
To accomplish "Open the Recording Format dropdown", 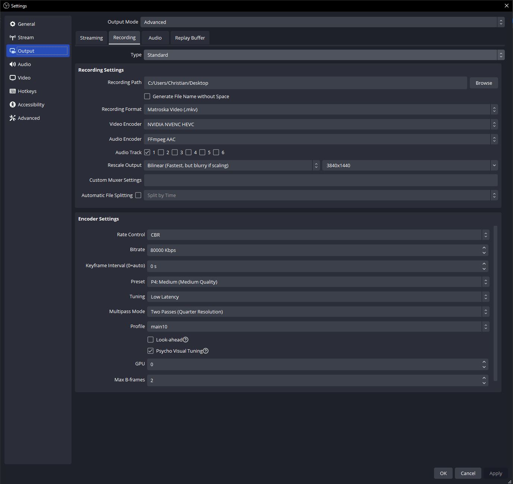I will (x=321, y=109).
